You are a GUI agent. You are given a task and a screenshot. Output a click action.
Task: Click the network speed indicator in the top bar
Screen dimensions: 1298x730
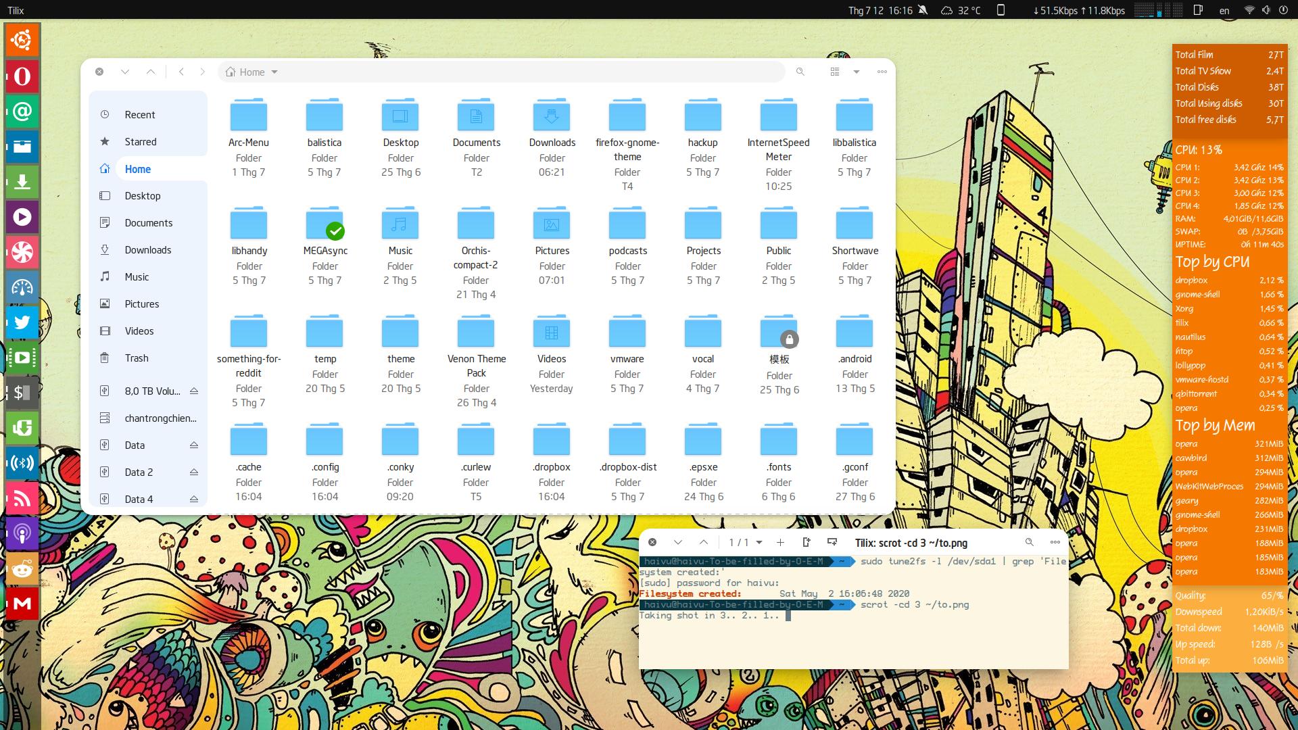click(x=1079, y=10)
